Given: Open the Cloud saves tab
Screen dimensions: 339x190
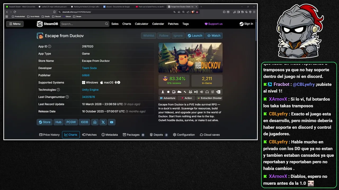Looking at the screenshot, I should (210, 135).
